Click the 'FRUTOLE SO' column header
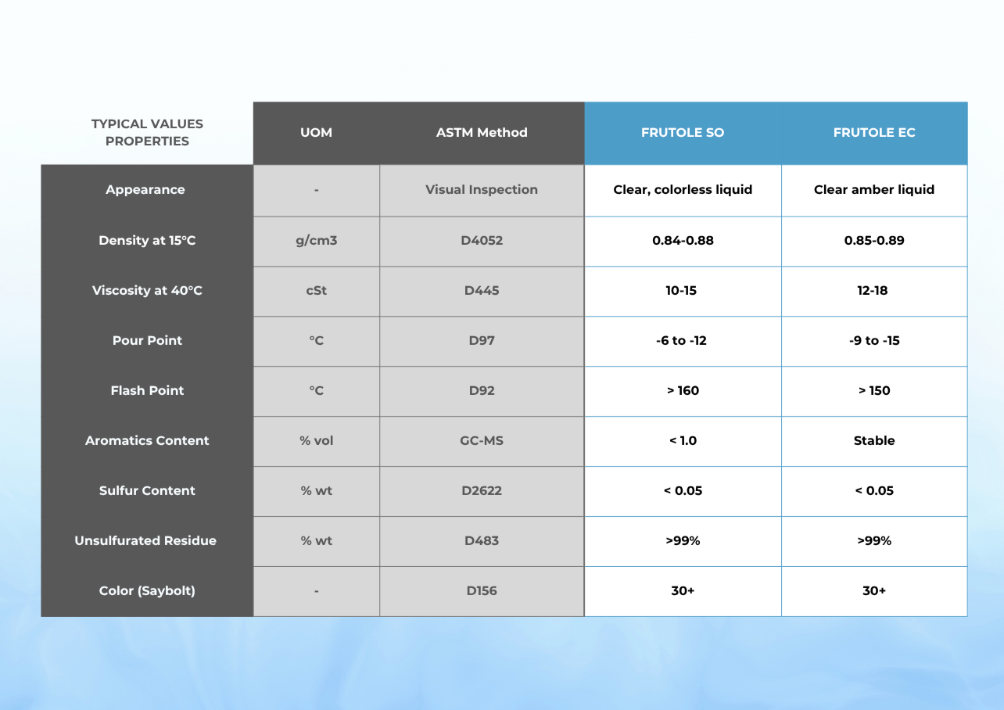 click(683, 132)
